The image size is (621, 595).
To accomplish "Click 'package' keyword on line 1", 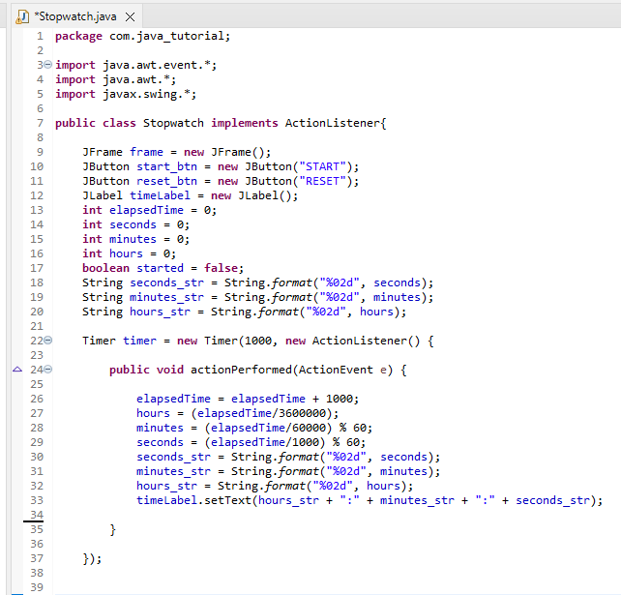I will point(78,36).
